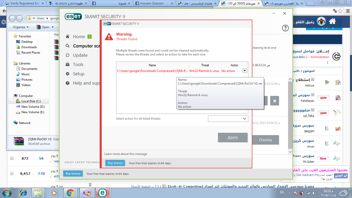Open Setup gear item in ESET sidebar
Screen dimensions: 352x198
68,74
